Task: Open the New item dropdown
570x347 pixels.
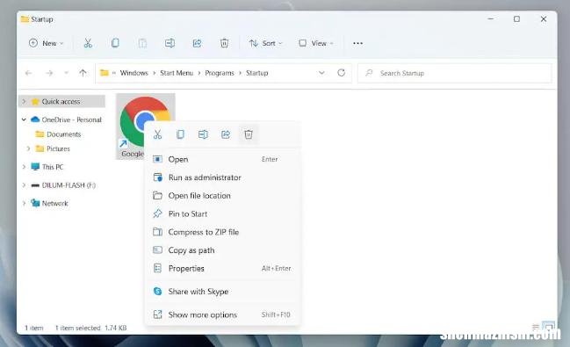Action: 47,43
